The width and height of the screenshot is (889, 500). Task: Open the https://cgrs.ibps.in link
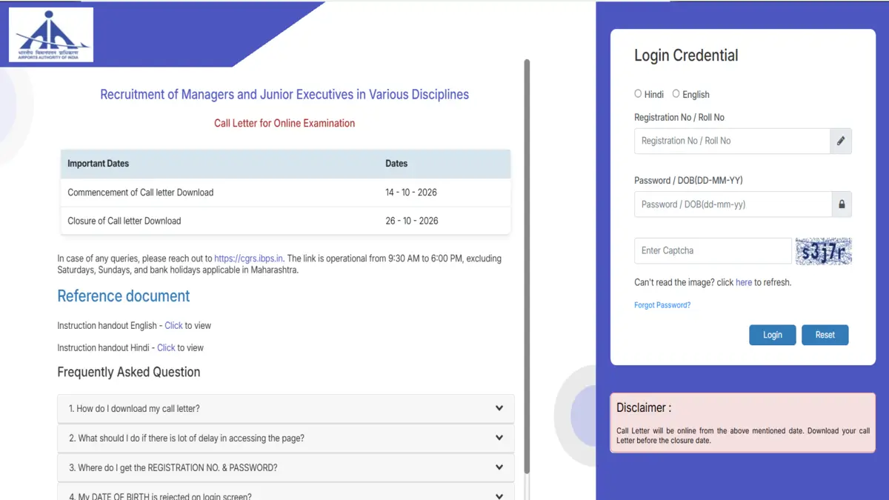point(248,259)
